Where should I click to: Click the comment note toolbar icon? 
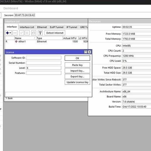coord(34,33)
